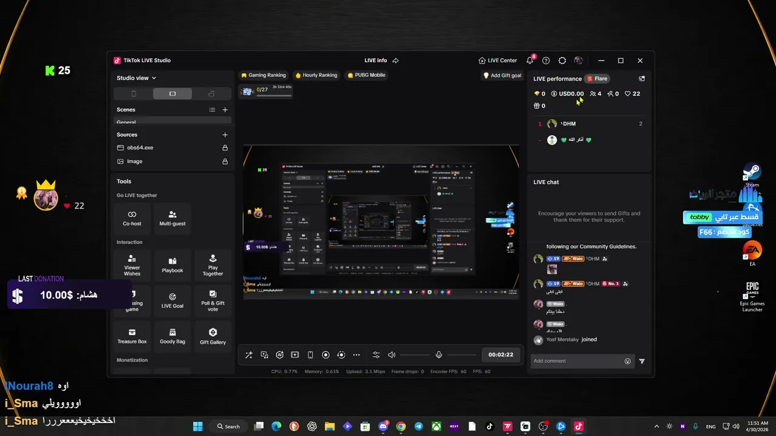The width and height of the screenshot is (776, 436).
Task: Open audio mixer settings sliders icon
Action: point(376,355)
